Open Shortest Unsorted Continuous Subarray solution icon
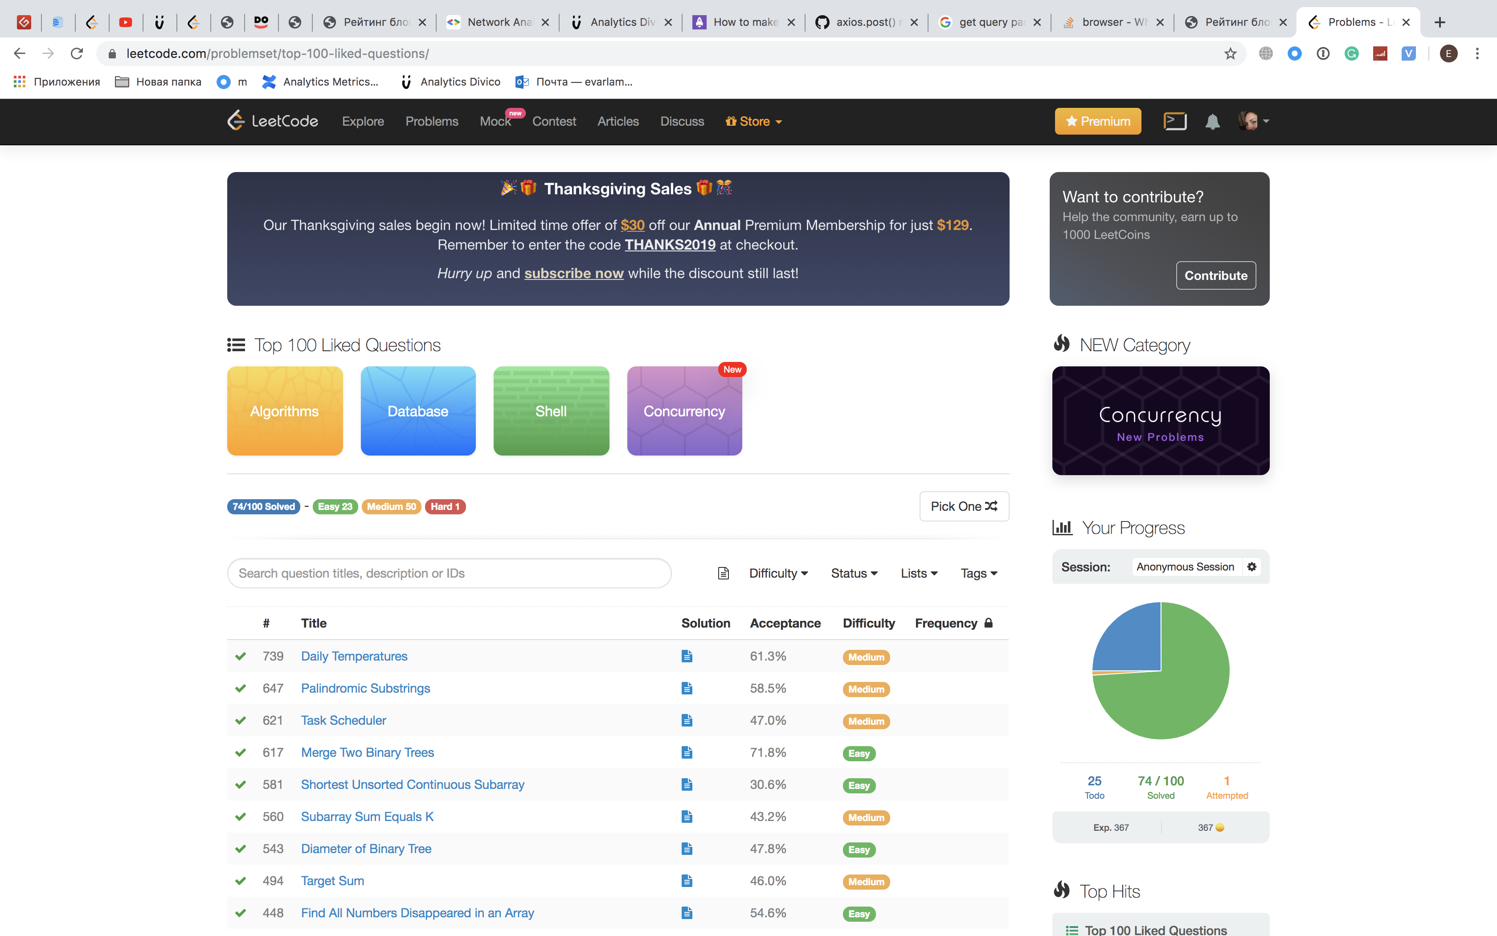The image size is (1497, 936). [x=687, y=784]
